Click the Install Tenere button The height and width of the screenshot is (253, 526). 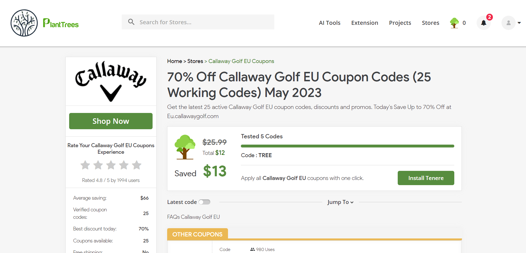tap(426, 178)
